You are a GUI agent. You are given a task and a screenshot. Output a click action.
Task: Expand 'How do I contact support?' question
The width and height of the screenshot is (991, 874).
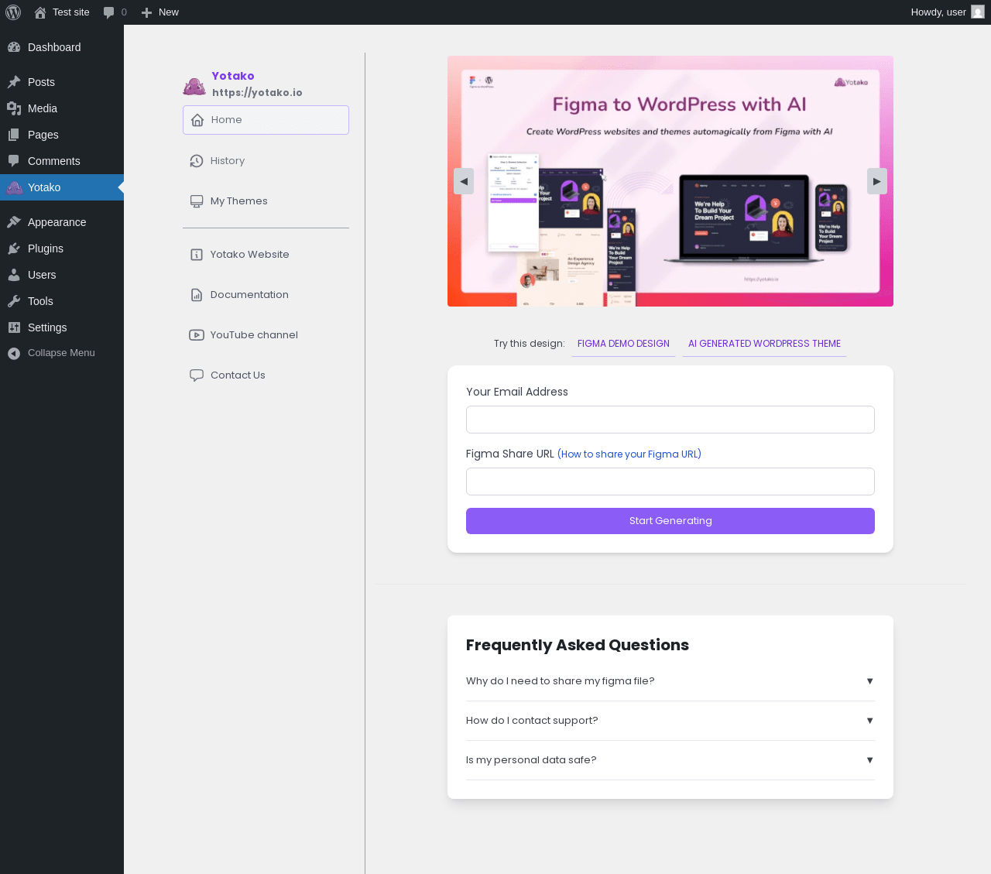pyautogui.click(x=670, y=721)
